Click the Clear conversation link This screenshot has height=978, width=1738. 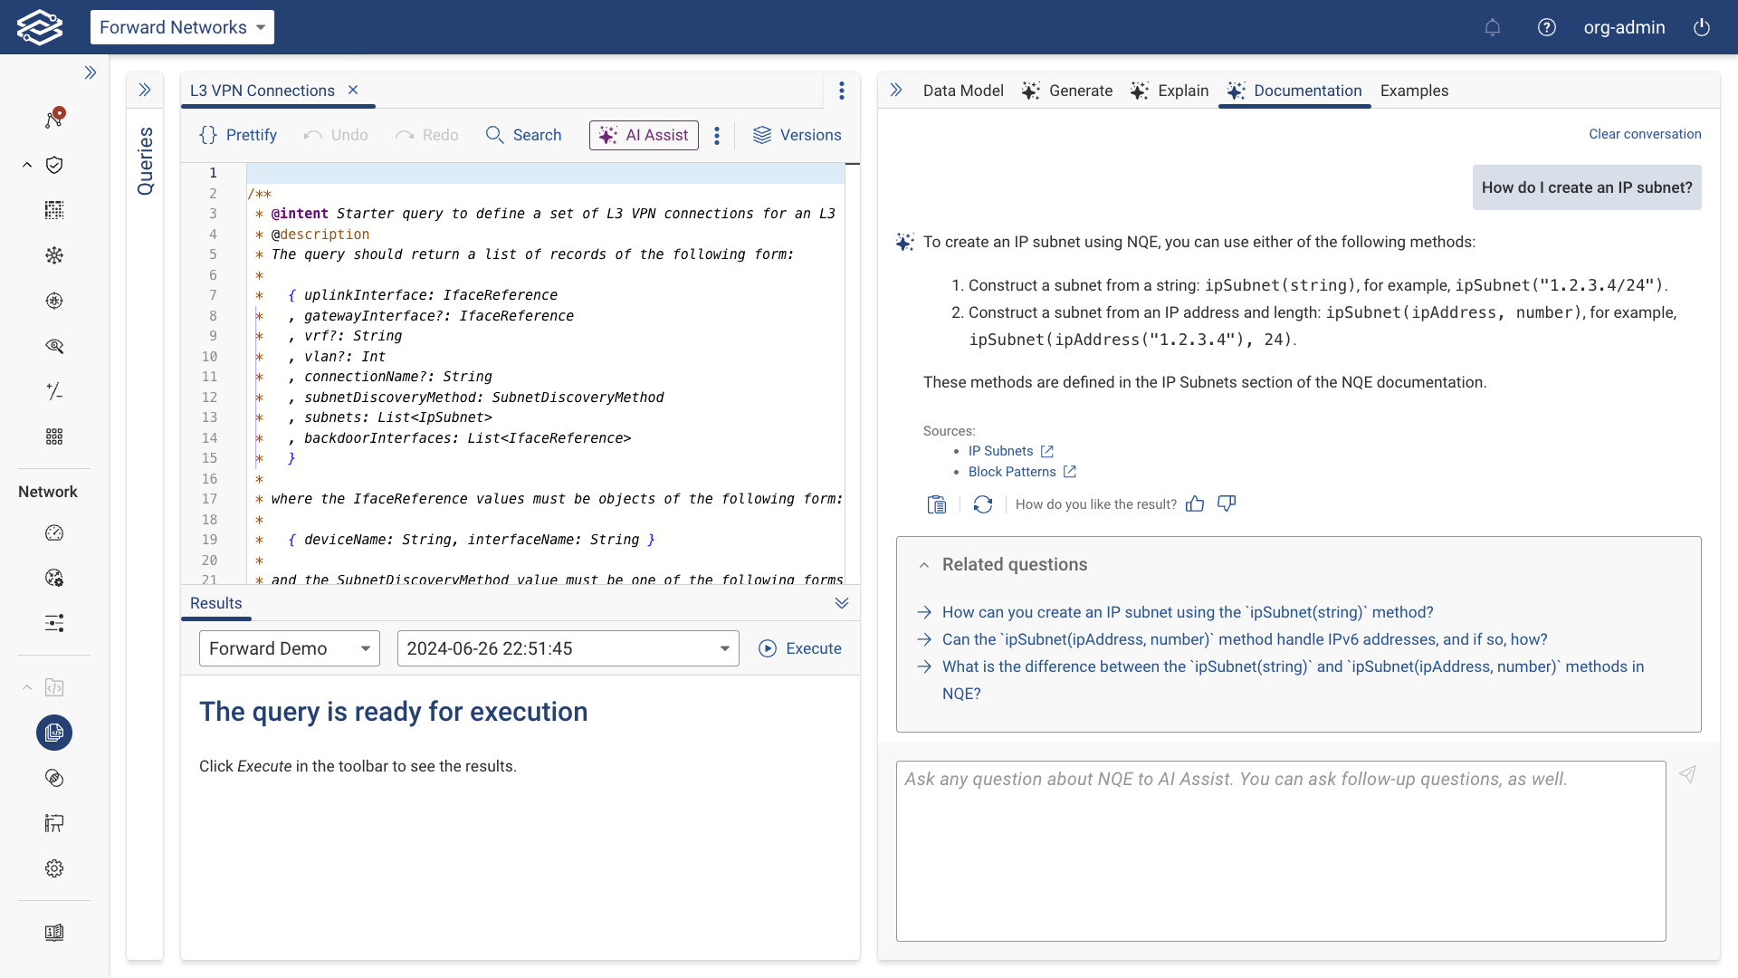tap(1645, 133)
